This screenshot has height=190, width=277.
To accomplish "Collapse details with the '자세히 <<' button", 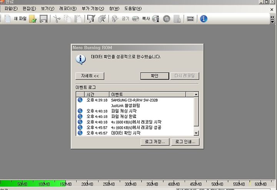I will click(x=90, y=76).
